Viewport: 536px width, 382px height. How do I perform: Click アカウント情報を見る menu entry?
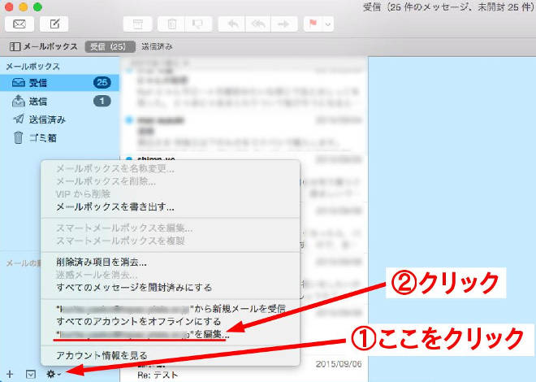(x=103, y=355)
